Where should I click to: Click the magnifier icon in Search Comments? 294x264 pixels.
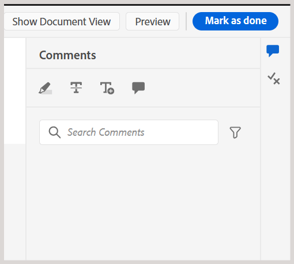coord(55,132)
